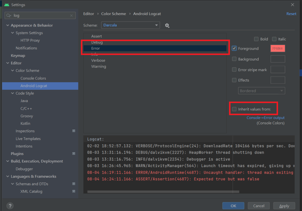Image resolution: width=302 pixels, height=211 pixels.
Task: Click the XML Catalog project icon
Action: (74, 191)
